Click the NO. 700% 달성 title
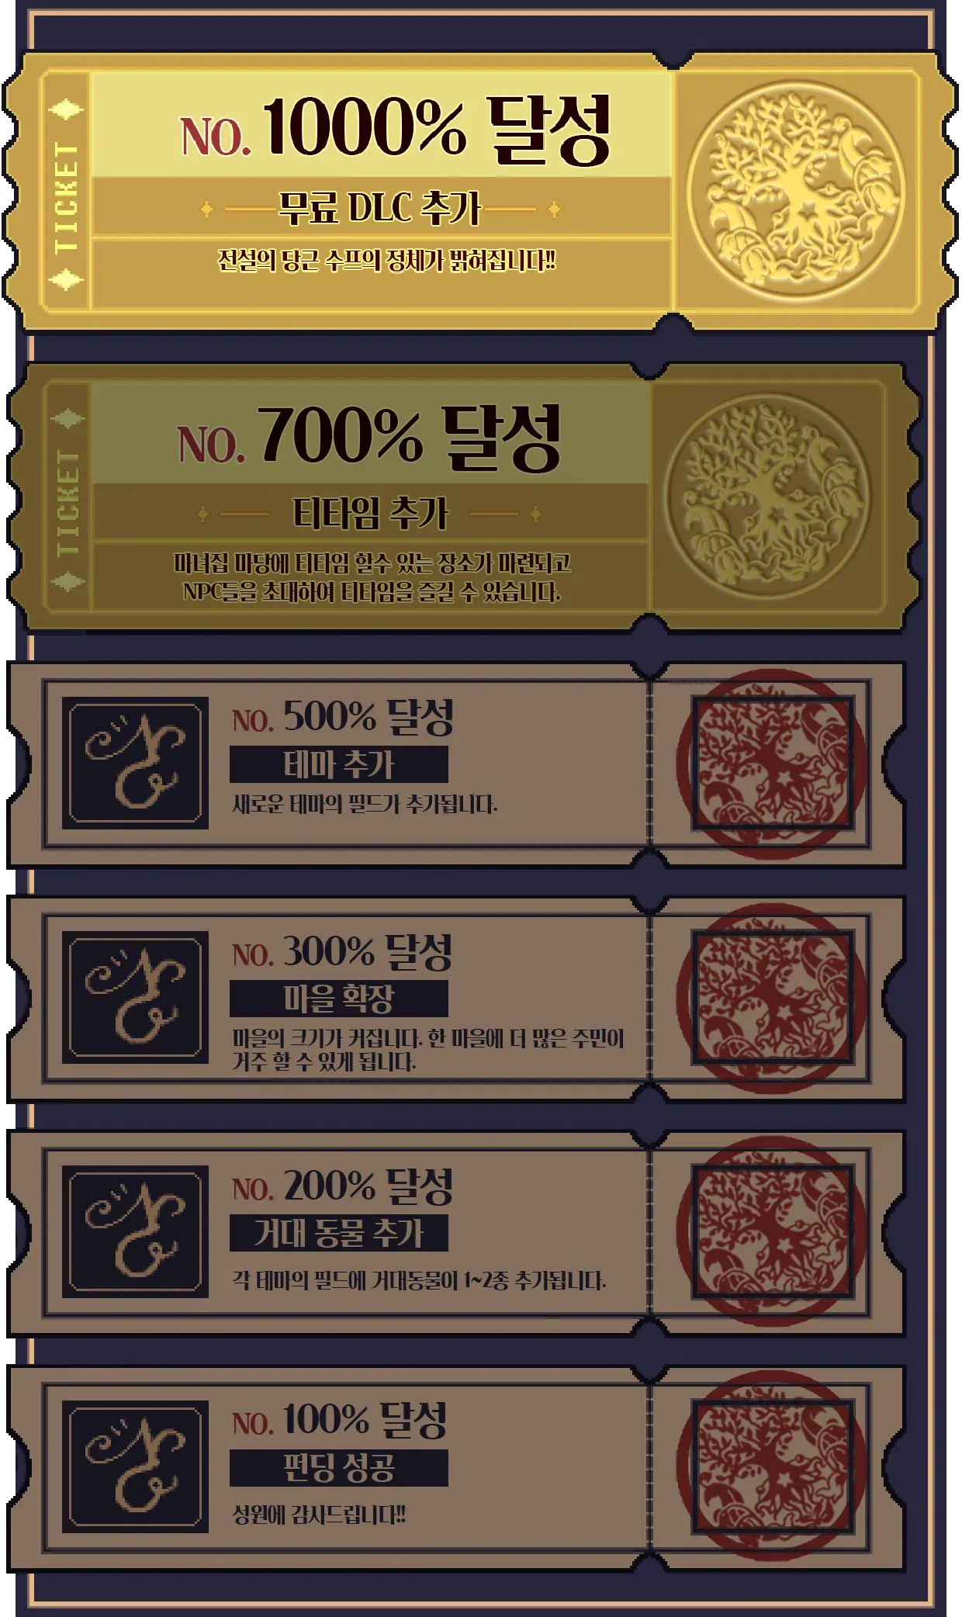962x1617 pixels. tap(369, 437)
